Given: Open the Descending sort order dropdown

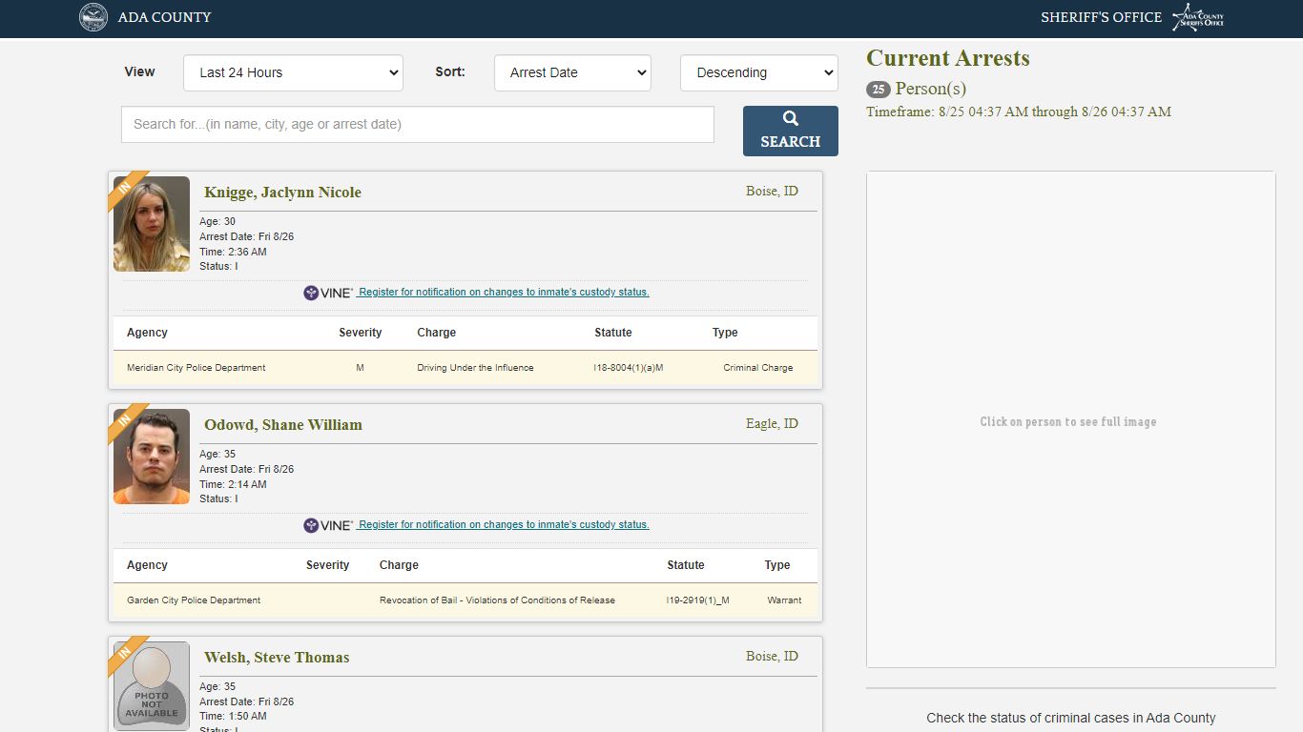Looking at the screenshot, I should coord(759,72).
